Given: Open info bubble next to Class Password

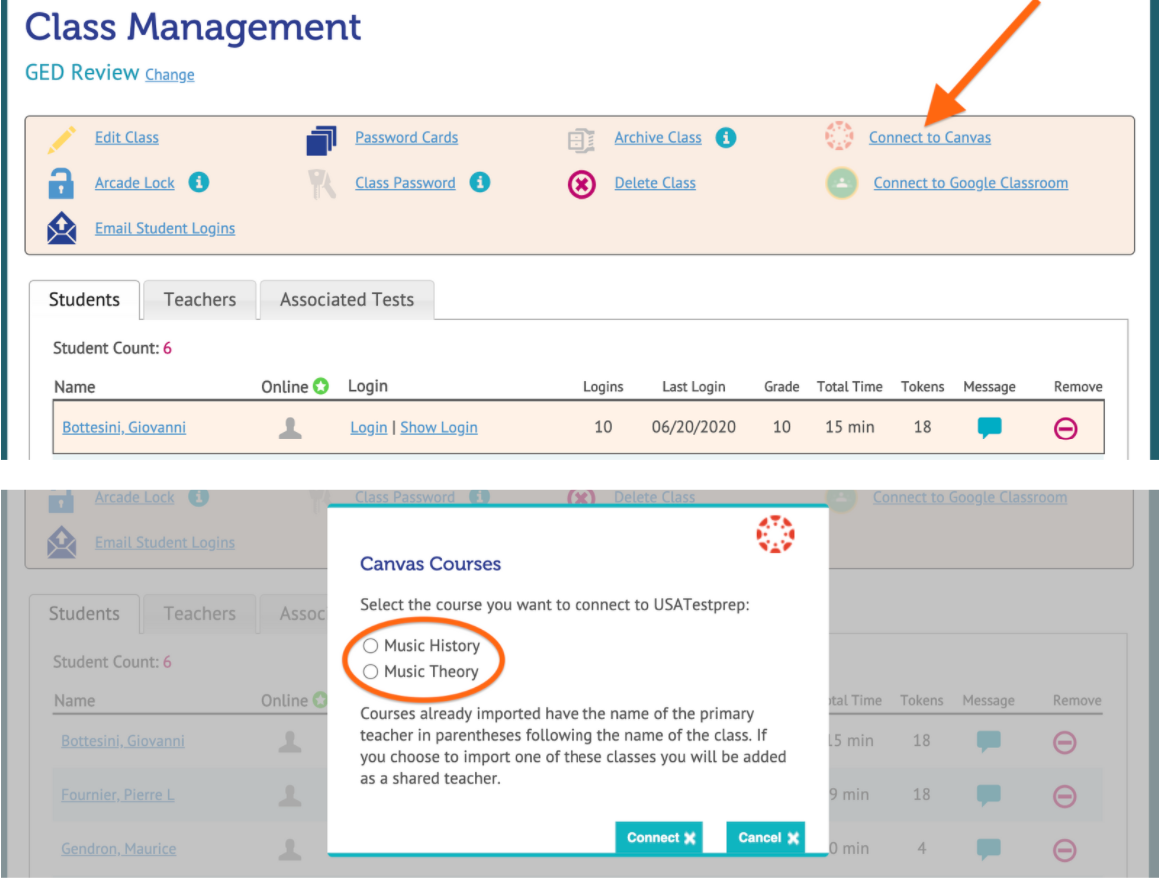Looking at the screenshot, I should tap(480, 182).
